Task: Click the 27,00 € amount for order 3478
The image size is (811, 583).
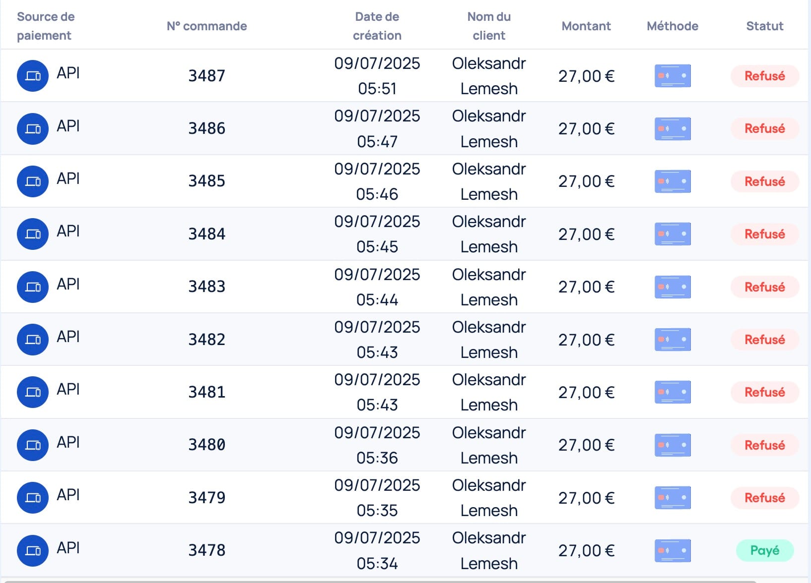Action: (x=586, y=551)
